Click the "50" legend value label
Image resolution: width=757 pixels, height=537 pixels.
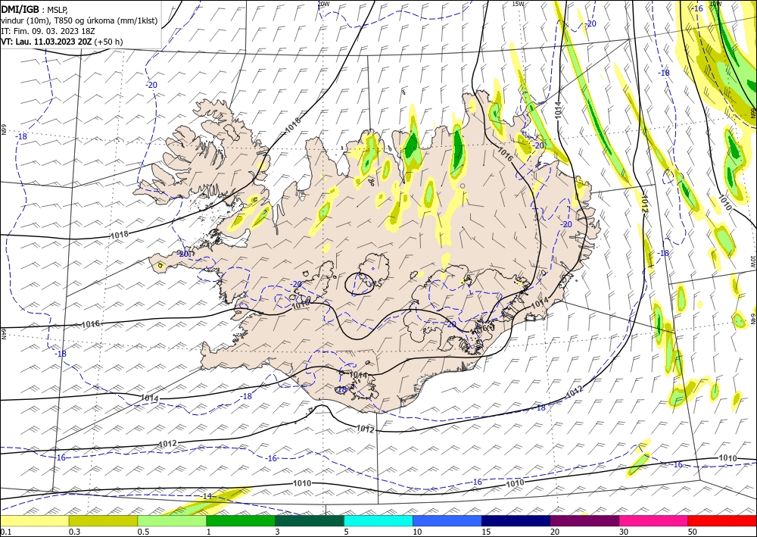(x=693, y=532)
